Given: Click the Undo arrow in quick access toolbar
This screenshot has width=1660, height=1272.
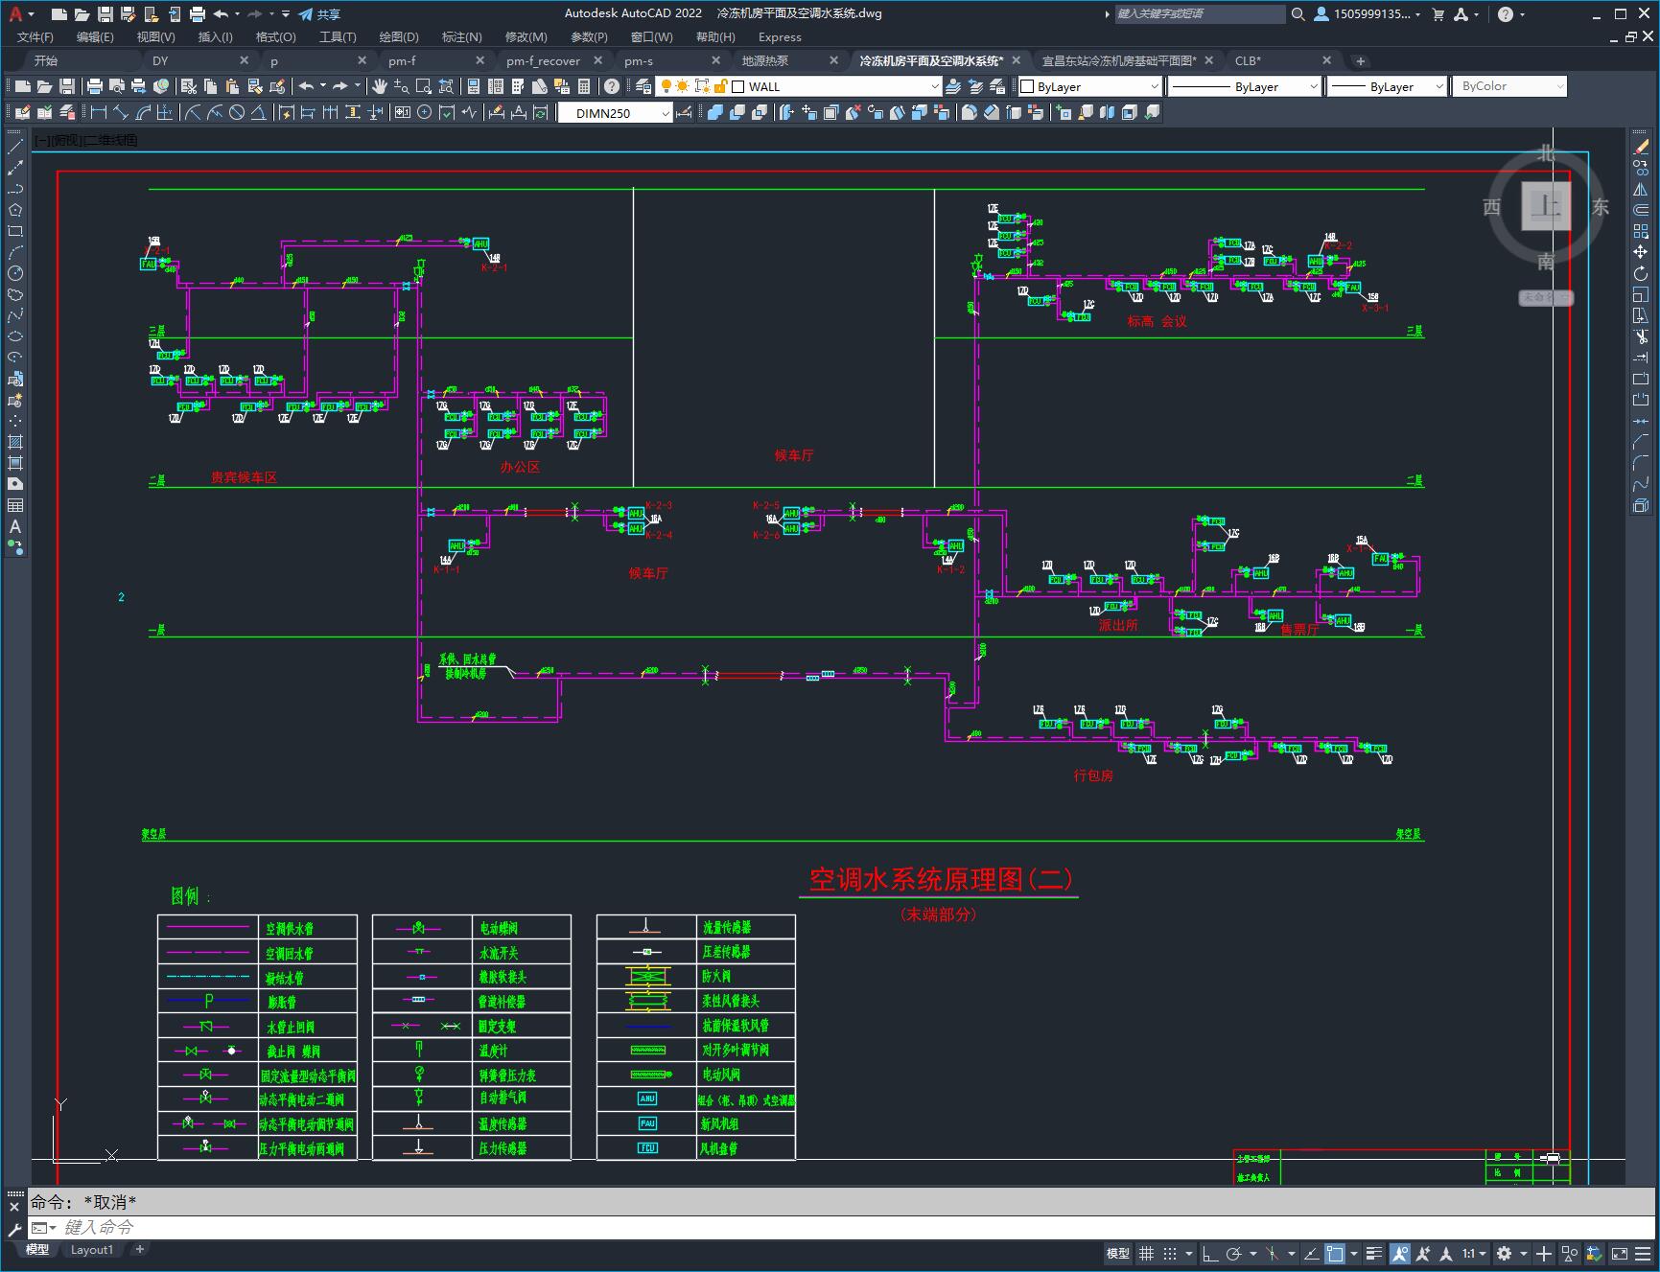Looking at the screenshot, I should point(222,14).
